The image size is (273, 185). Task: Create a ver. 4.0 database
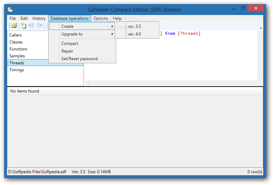pos(137,34)
